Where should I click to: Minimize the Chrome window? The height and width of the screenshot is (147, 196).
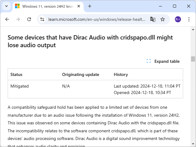point(160,6)
